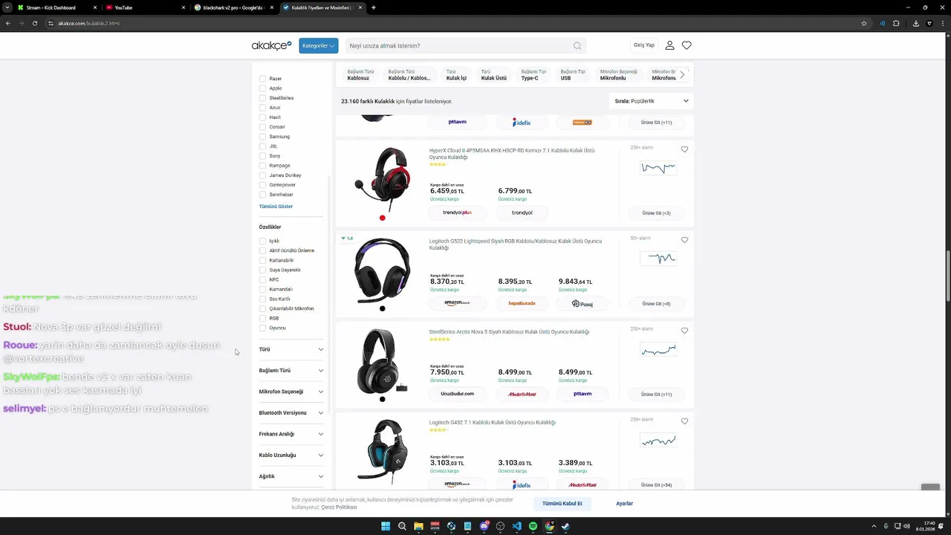This screenshot has width=951, height=535.
Task: Enable the Corsair brand filter
Action: tap(262, 127)
